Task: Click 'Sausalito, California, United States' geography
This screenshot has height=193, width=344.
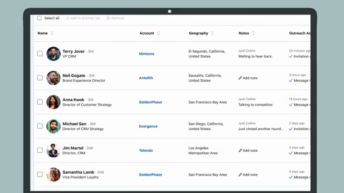Action: click(205, 78)
